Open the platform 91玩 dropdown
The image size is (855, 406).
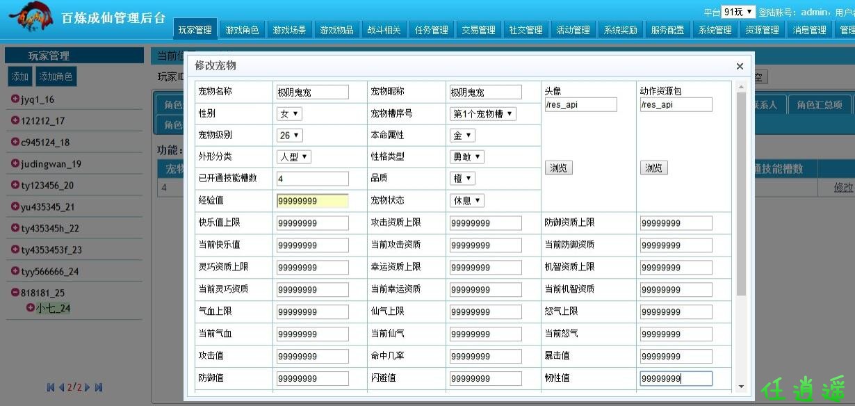pos(738,12)
